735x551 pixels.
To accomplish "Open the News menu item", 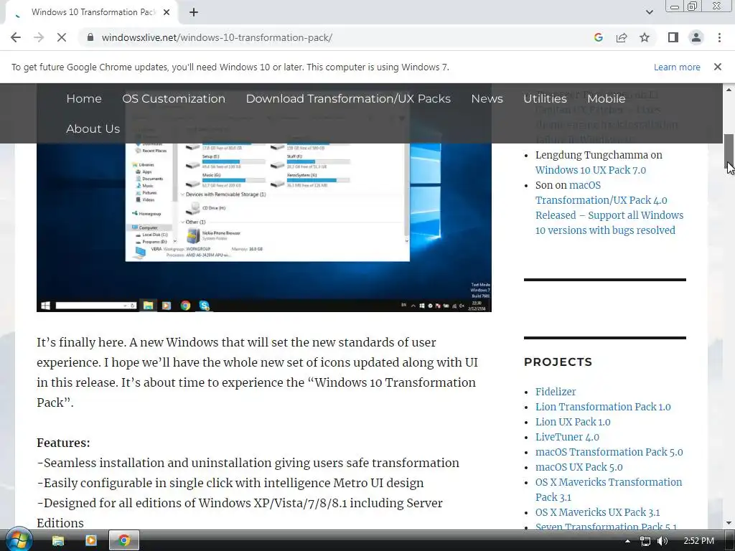I will [487, 98].
